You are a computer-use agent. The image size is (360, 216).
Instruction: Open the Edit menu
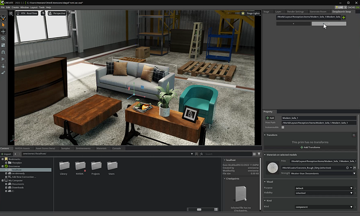point(8,7)
